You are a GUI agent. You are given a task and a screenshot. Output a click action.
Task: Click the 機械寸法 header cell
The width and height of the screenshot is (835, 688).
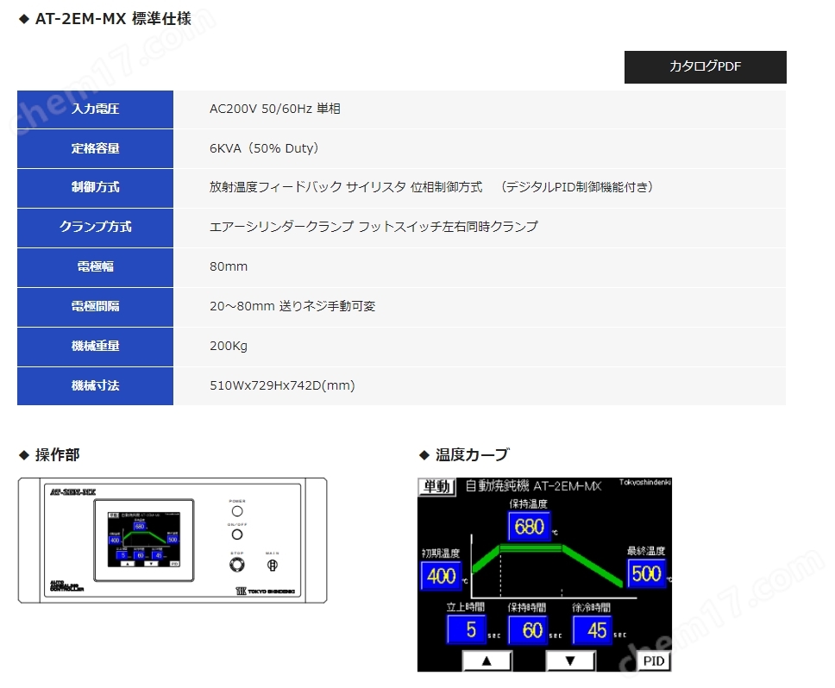(96, 386)
